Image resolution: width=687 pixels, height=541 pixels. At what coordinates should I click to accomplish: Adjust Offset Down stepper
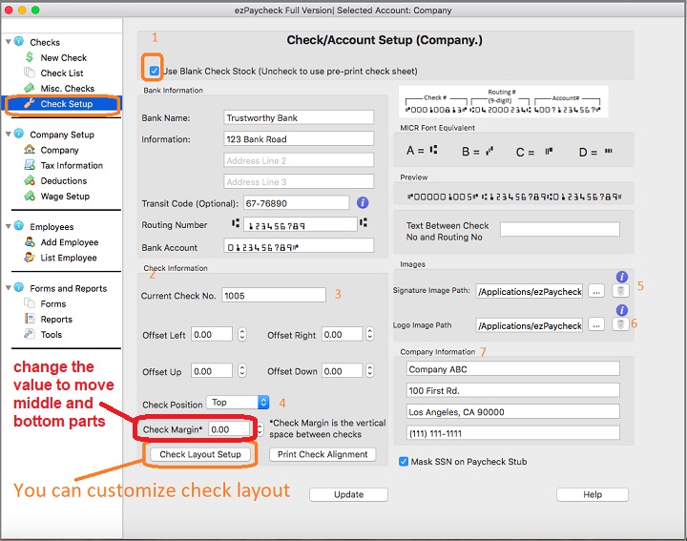370,371
